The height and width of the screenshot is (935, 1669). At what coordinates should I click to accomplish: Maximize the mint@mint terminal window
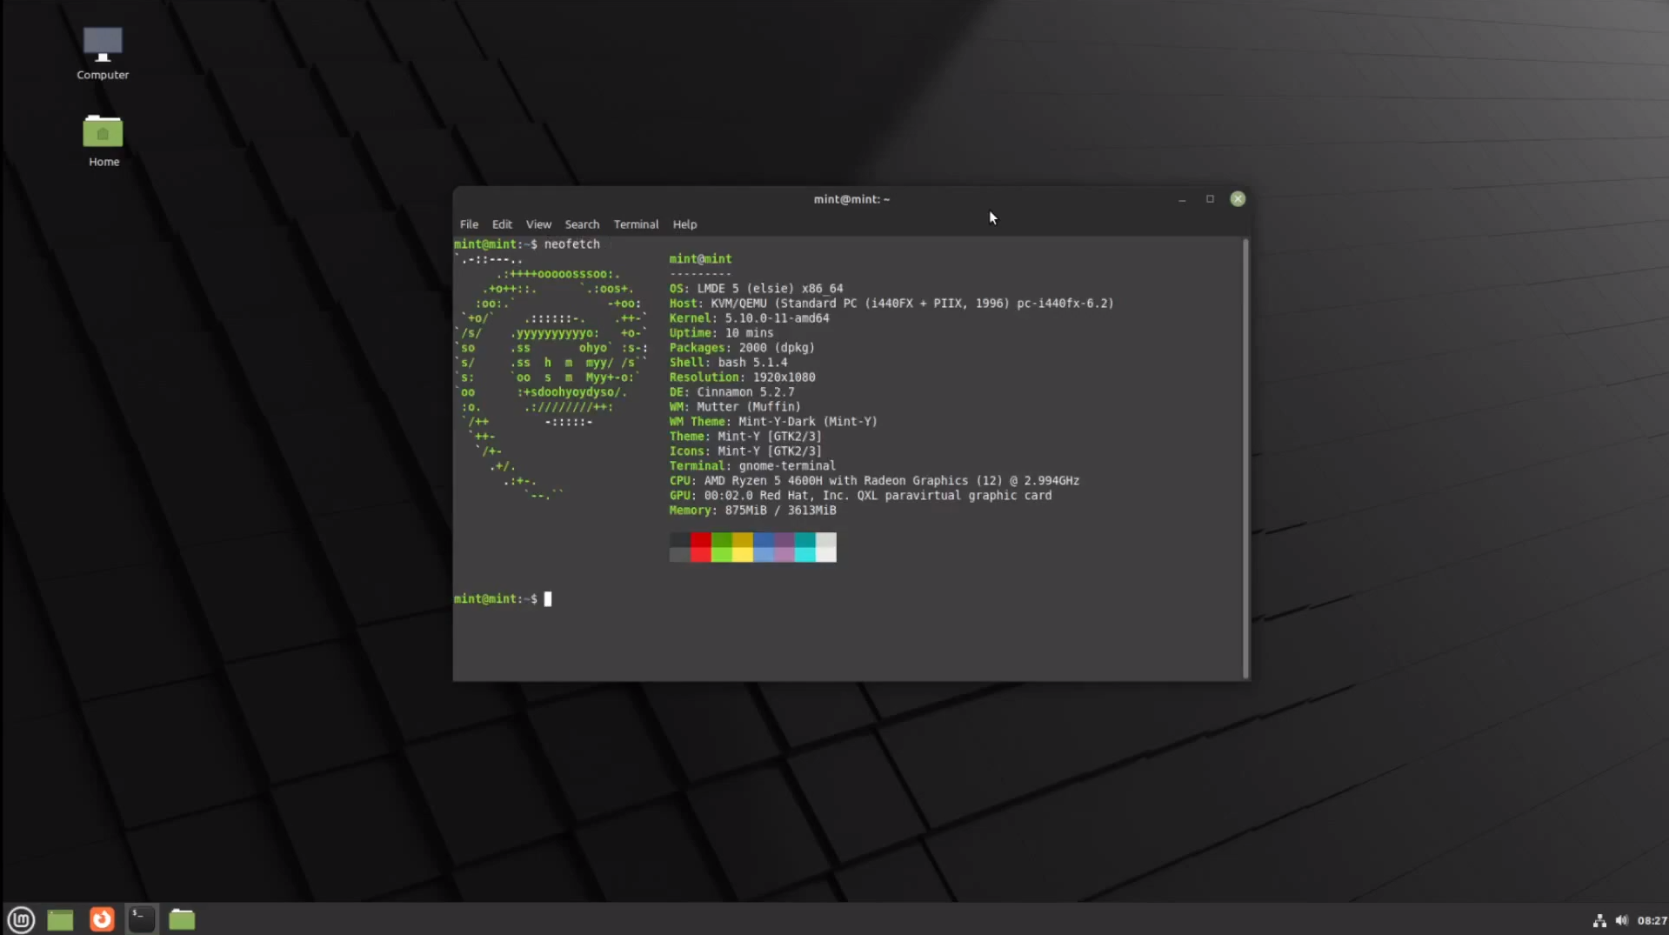tap(1210, 198)
